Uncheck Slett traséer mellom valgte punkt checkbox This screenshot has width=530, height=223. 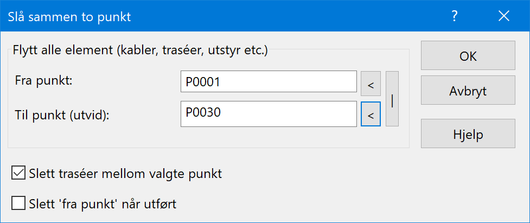pos(18,174)
